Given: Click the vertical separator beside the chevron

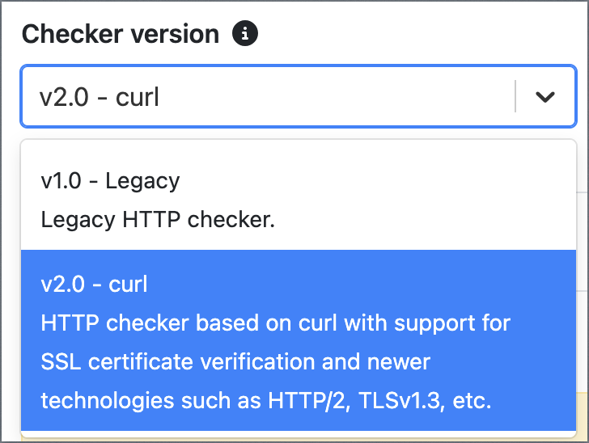Looking at the screenshot, I should click(x=515, y=96).
